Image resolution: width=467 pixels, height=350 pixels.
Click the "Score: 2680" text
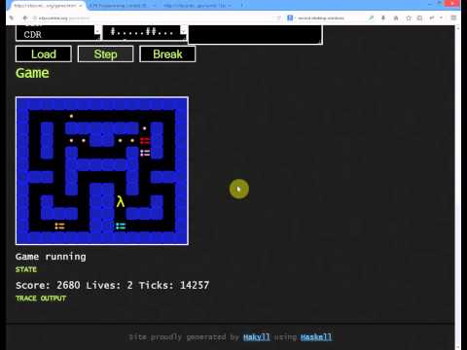[x=48, y=285]
